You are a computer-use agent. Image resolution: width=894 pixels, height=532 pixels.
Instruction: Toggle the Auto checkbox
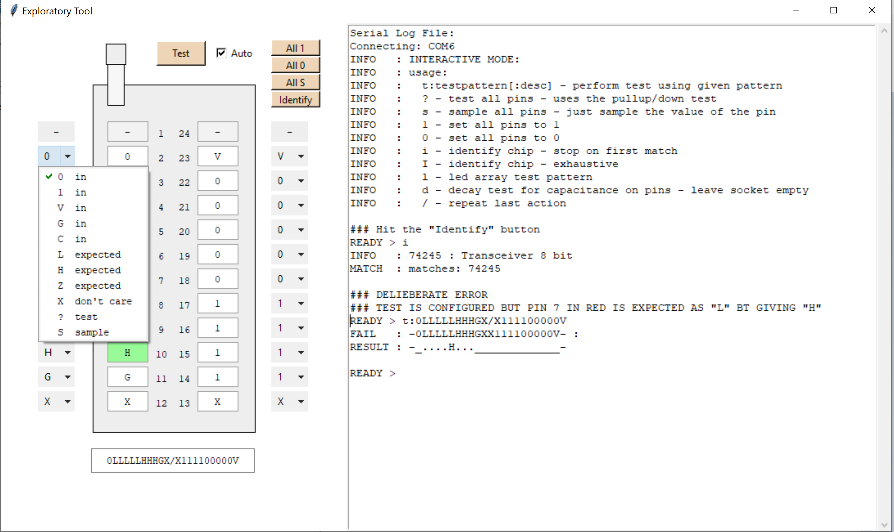(x=221, y=53)
